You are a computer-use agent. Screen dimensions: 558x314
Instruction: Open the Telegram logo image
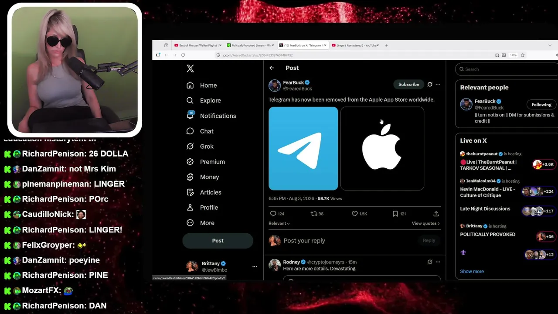(303, 149)
